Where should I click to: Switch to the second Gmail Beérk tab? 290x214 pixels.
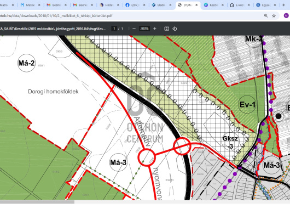(83, 5)
